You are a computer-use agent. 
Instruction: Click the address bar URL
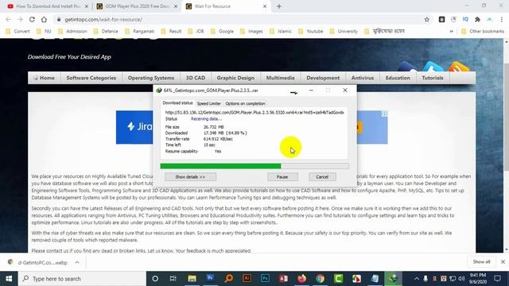(103, 19)
